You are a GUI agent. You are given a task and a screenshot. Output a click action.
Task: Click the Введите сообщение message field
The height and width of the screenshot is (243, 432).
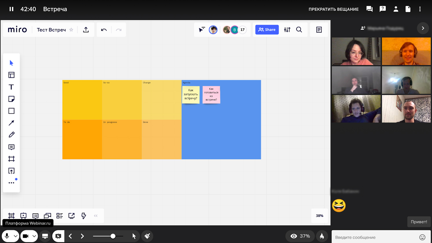pos(376,237)
